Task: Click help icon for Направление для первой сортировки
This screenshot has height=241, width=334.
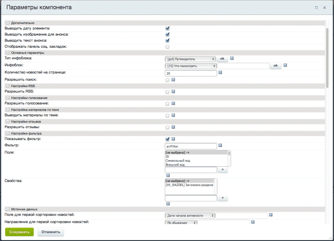Action: 253,222
